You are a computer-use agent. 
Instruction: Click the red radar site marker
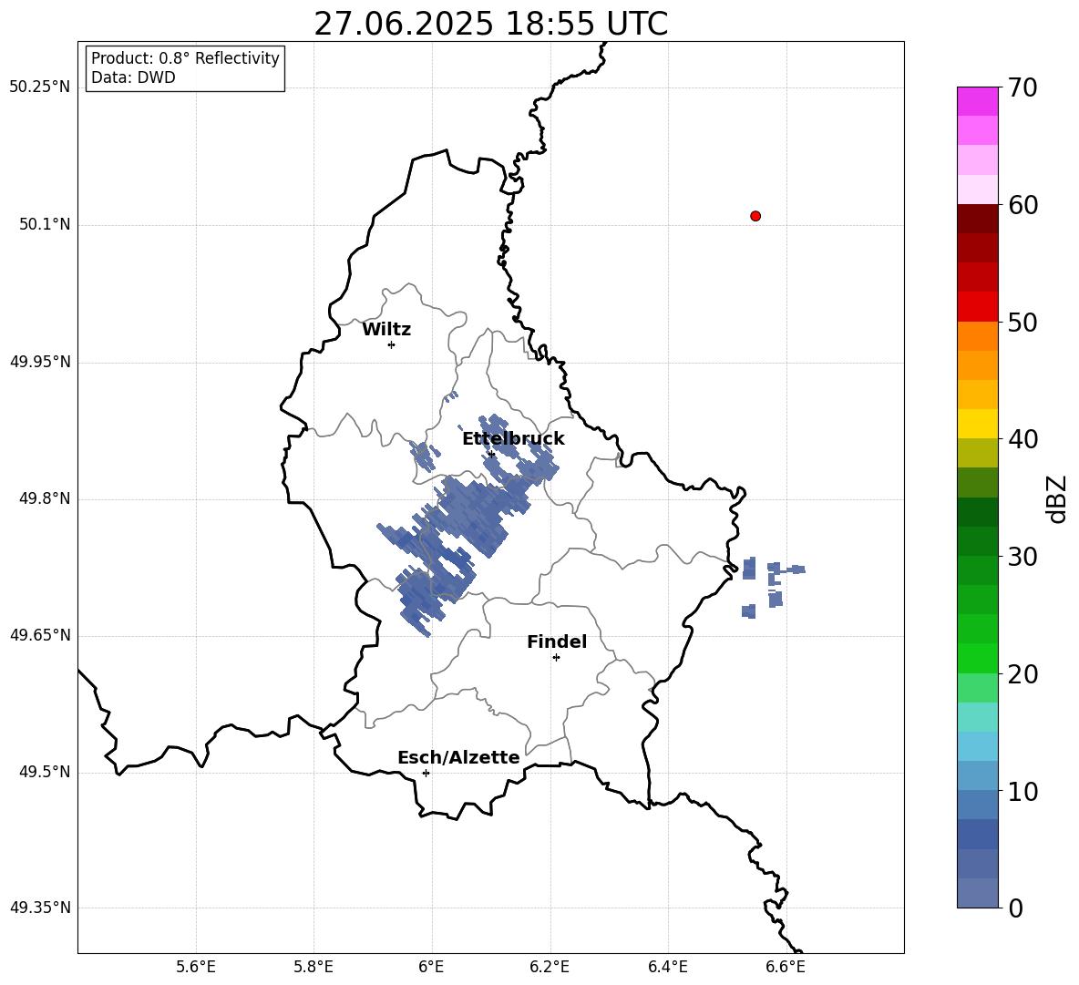[x=755, y=216]
